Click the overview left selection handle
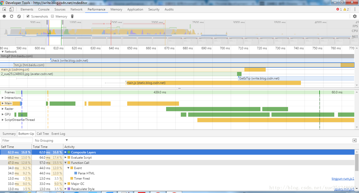The height and width of the screenshot is (193, 359). click(47, 23)
